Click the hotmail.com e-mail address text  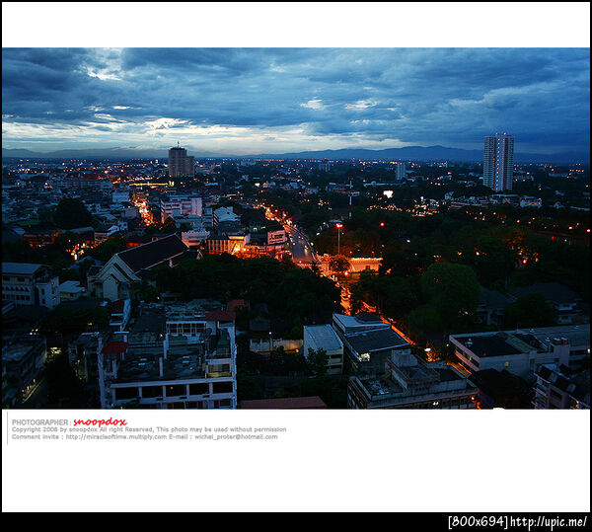[x=236, y=437]
